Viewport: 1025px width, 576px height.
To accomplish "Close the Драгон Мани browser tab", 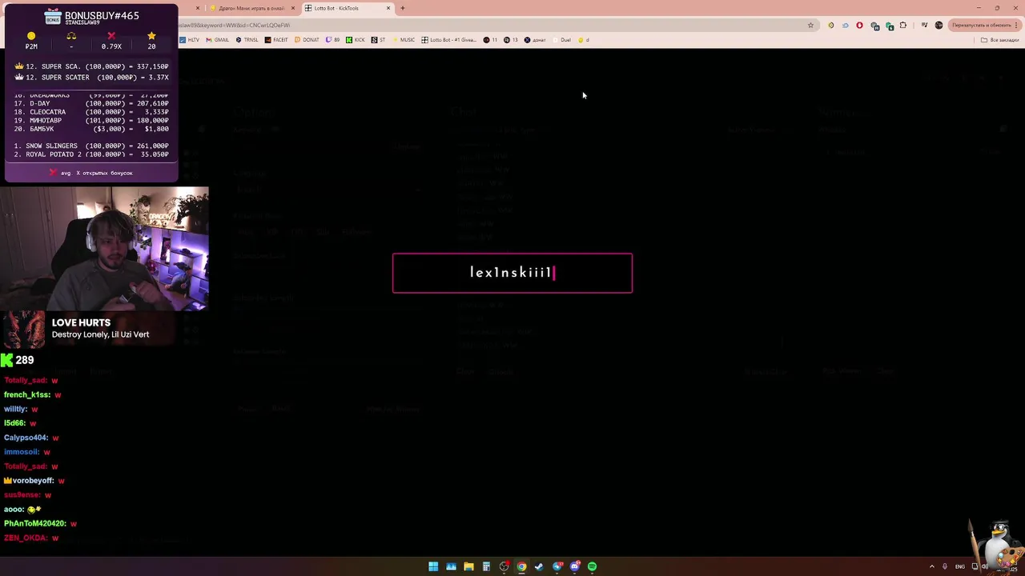I will coord(293,8).
